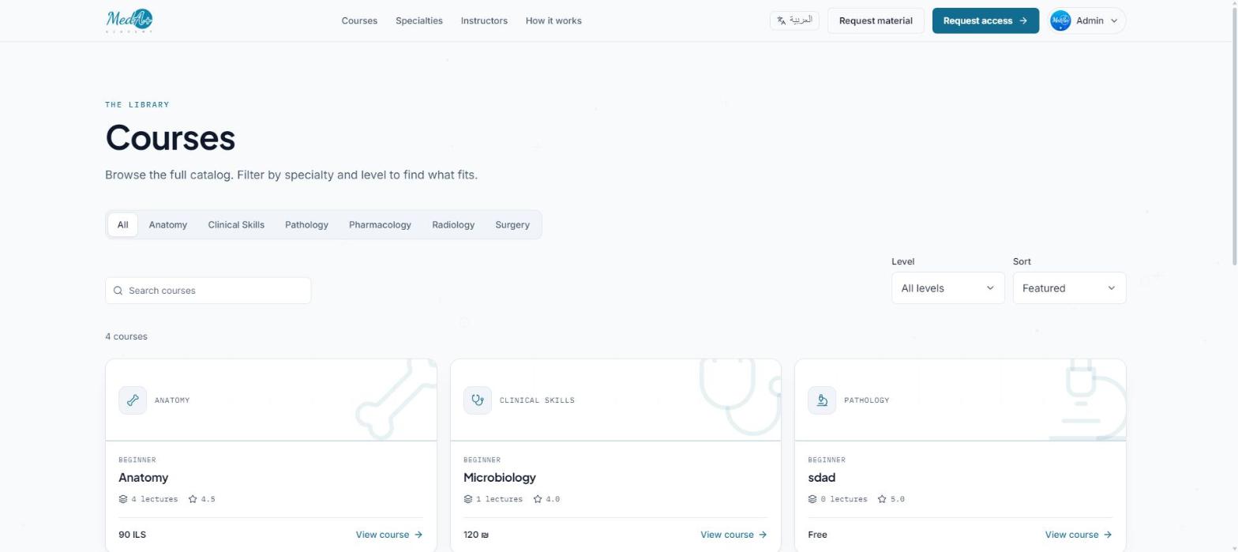The height and width of the screenshot is (552, 1238).
Task: Click the Admin avatar image
Action: (1060, 21)
